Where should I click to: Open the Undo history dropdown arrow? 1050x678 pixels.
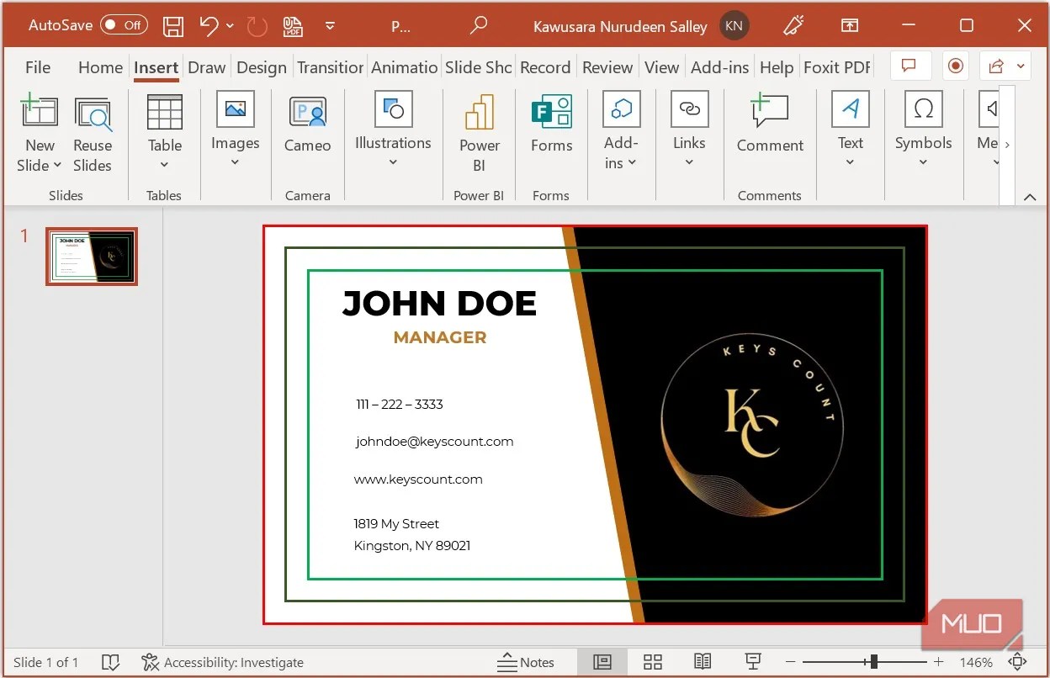click(x=231, y=26)
